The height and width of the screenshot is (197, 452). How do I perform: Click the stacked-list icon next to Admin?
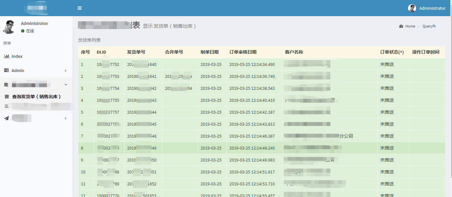[7, 70]
